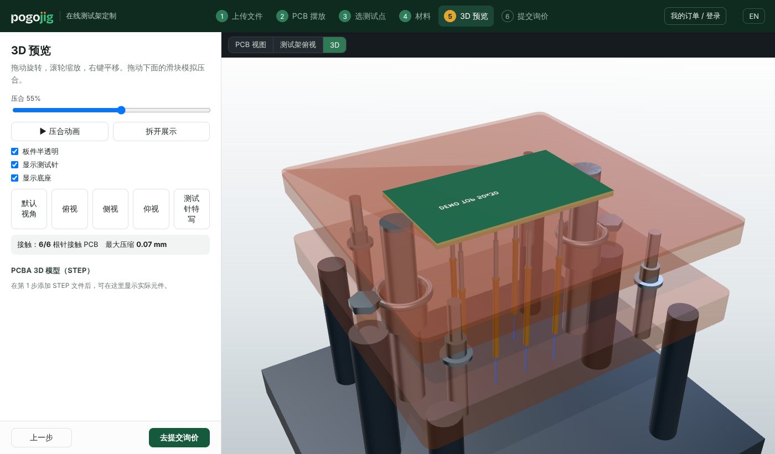Toggle the 板件半透明 checkbox
This screenshot has height=454, width=775.
coord(15,151)
